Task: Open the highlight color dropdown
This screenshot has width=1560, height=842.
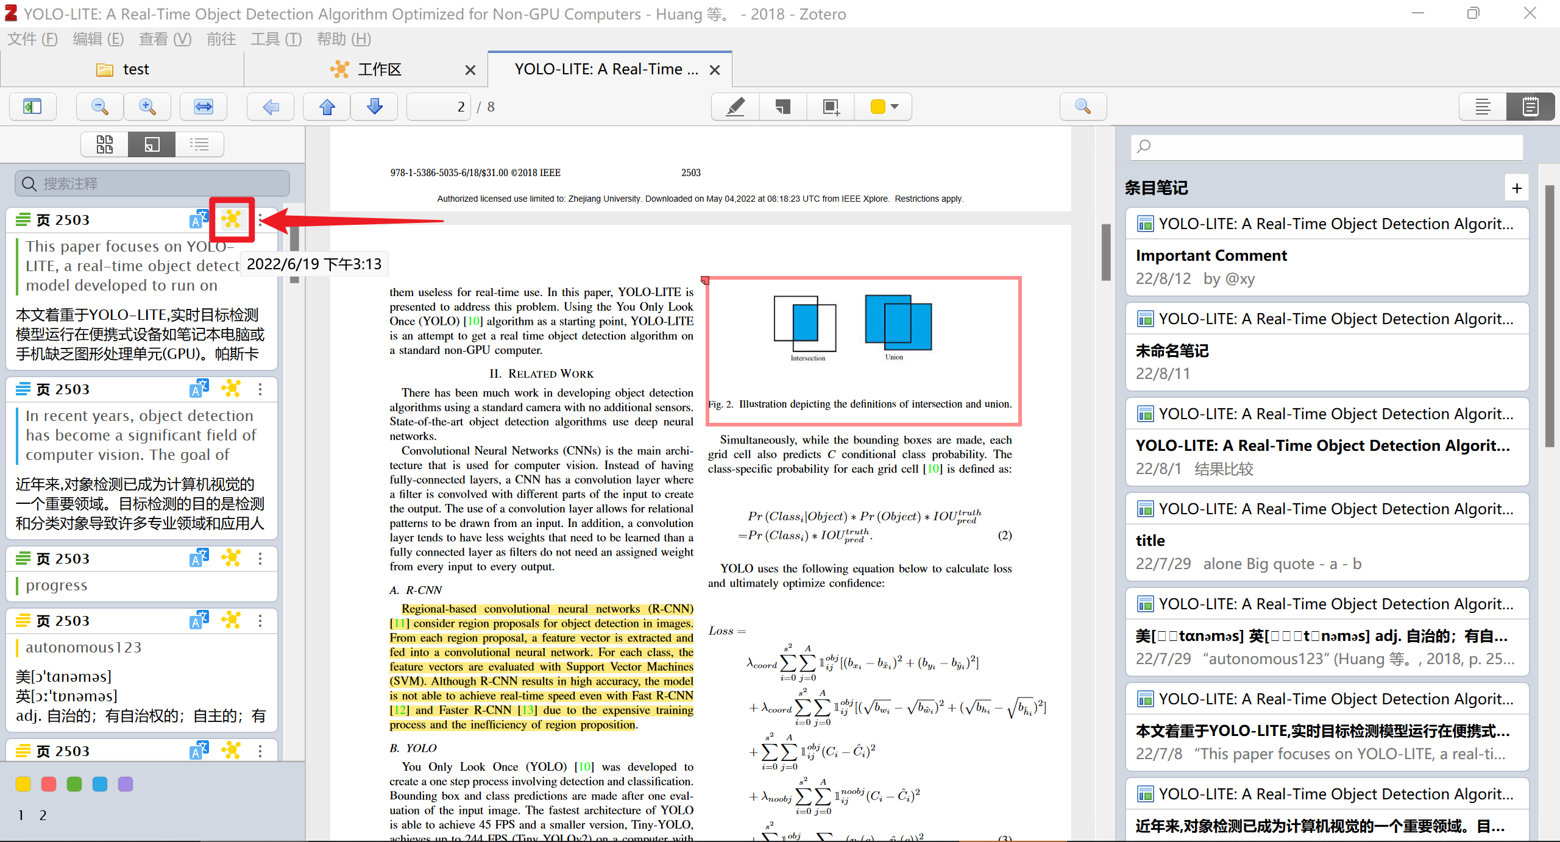Action: (x=893, y=107)
